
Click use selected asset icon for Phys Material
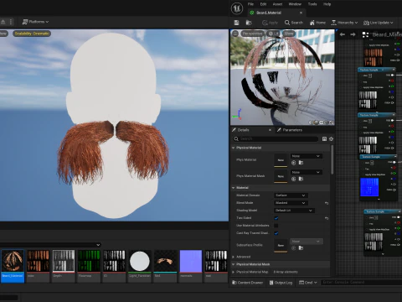[294, 163]
